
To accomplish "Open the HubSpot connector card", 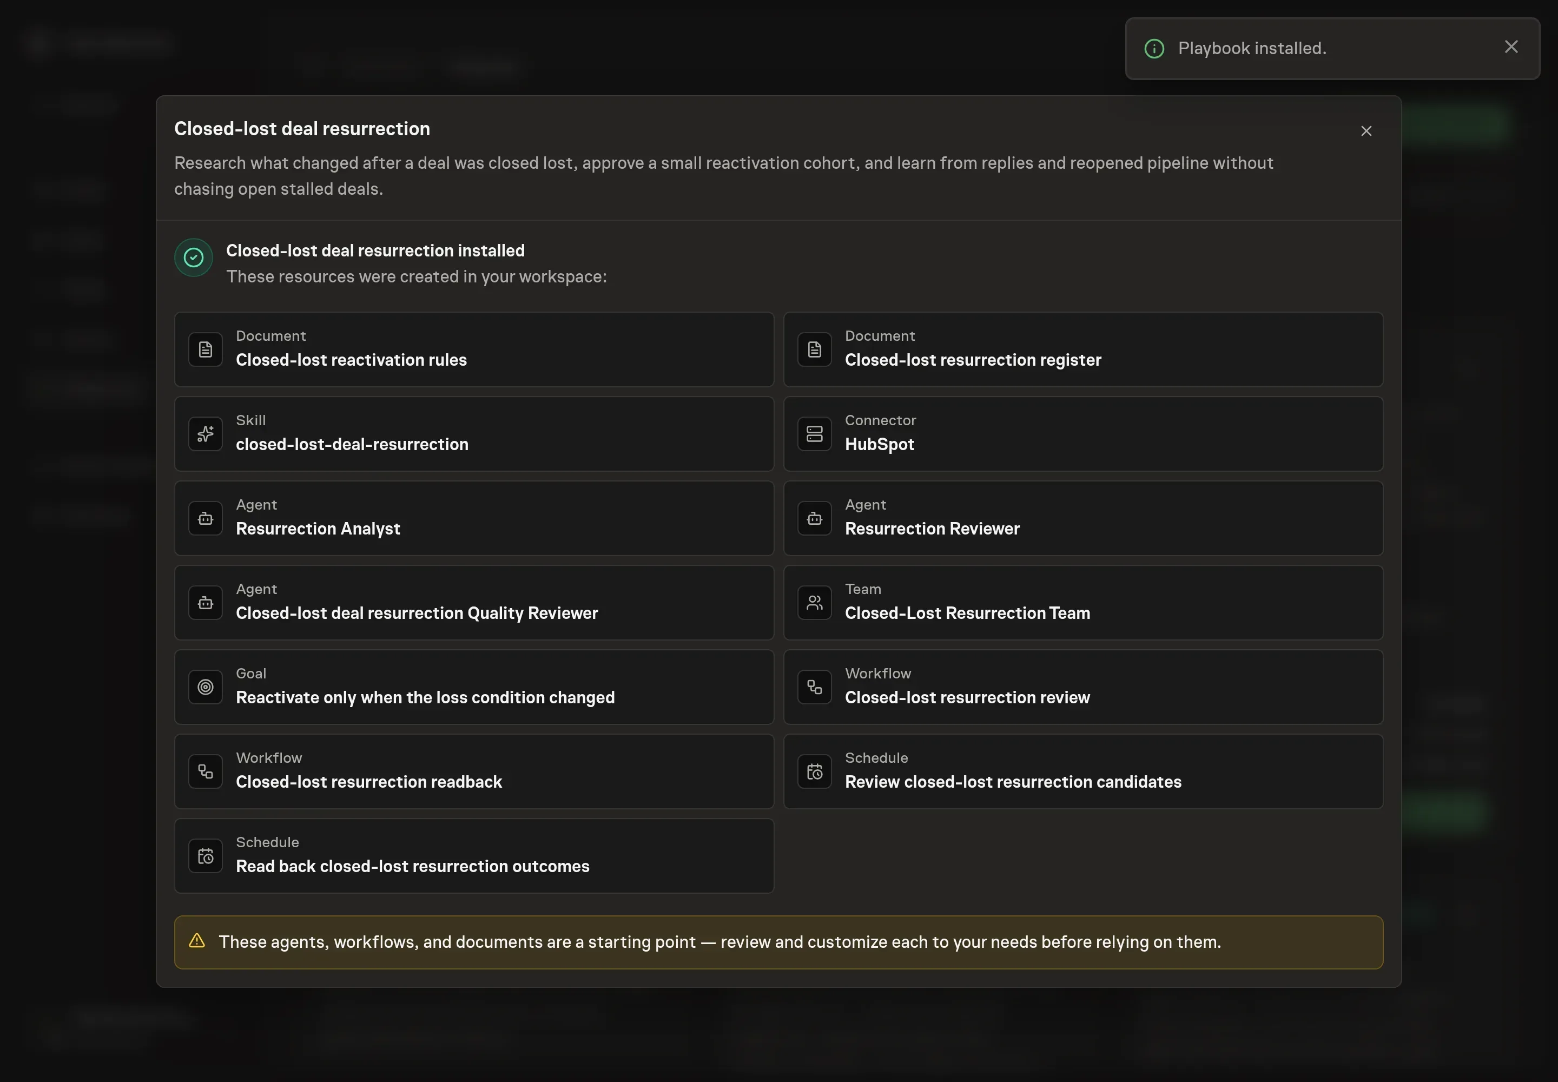I will pos(1082,434).
